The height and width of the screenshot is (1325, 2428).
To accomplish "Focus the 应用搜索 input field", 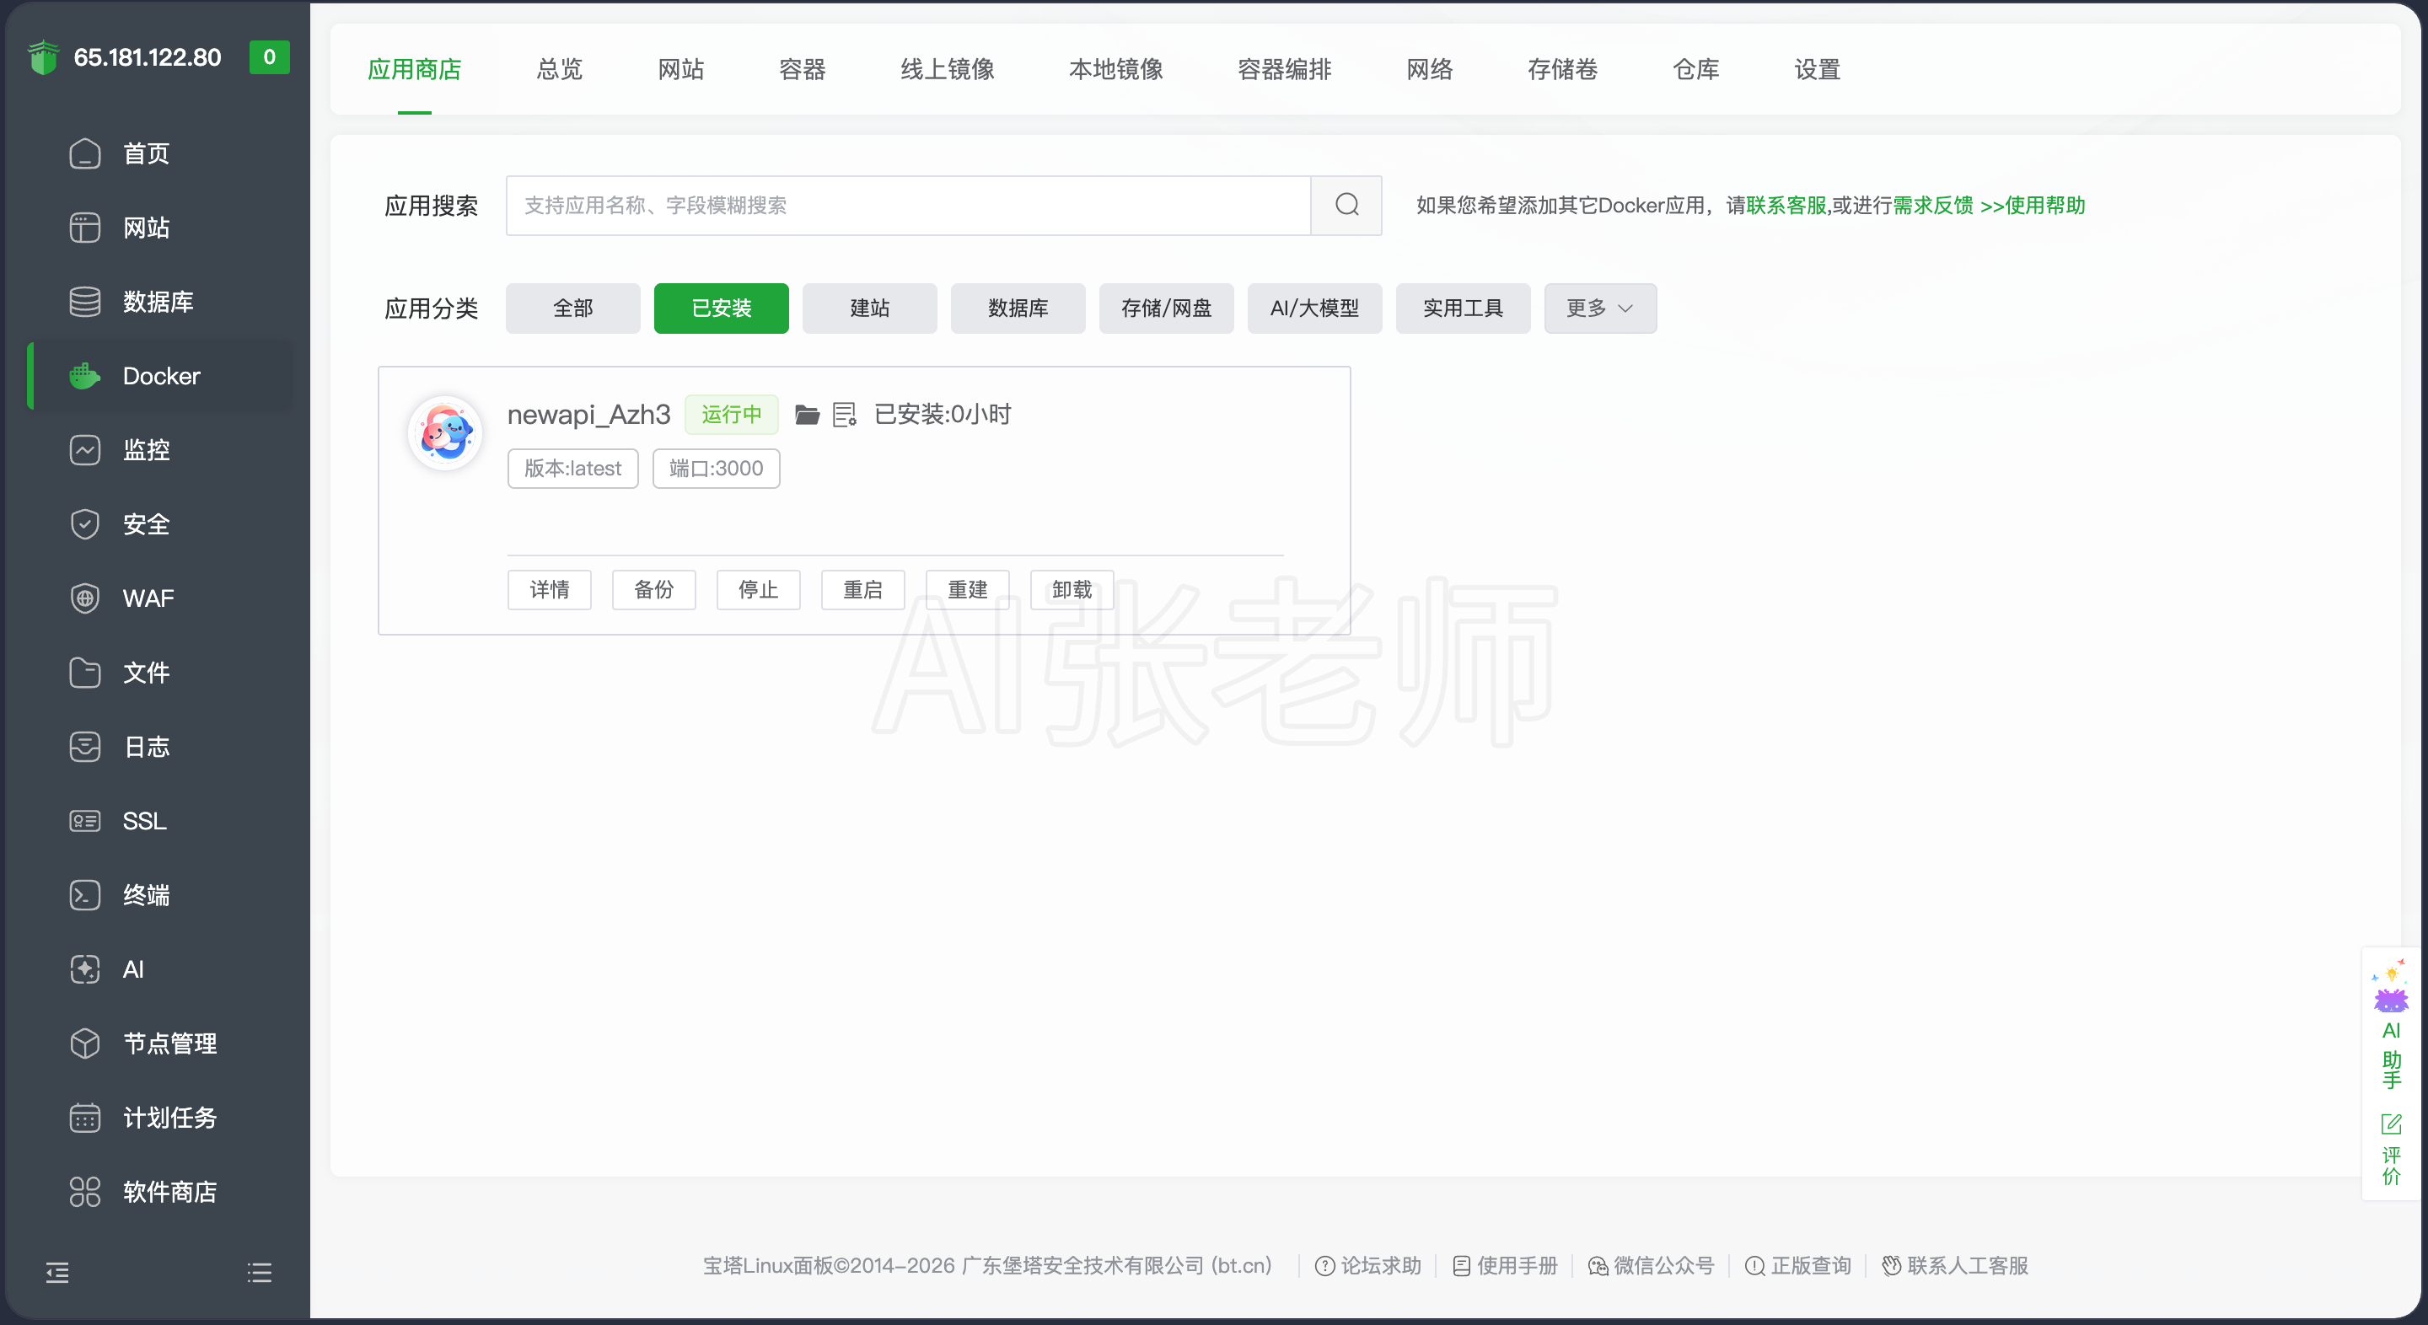I will point(909,205).
